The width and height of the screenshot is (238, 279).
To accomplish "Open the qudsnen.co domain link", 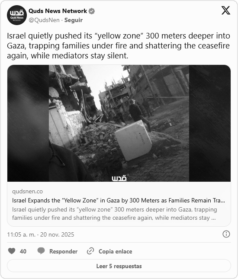I will click(27, 192).
